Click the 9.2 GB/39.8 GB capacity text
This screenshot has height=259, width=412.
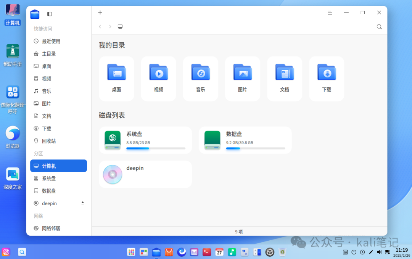pos(240,143)
